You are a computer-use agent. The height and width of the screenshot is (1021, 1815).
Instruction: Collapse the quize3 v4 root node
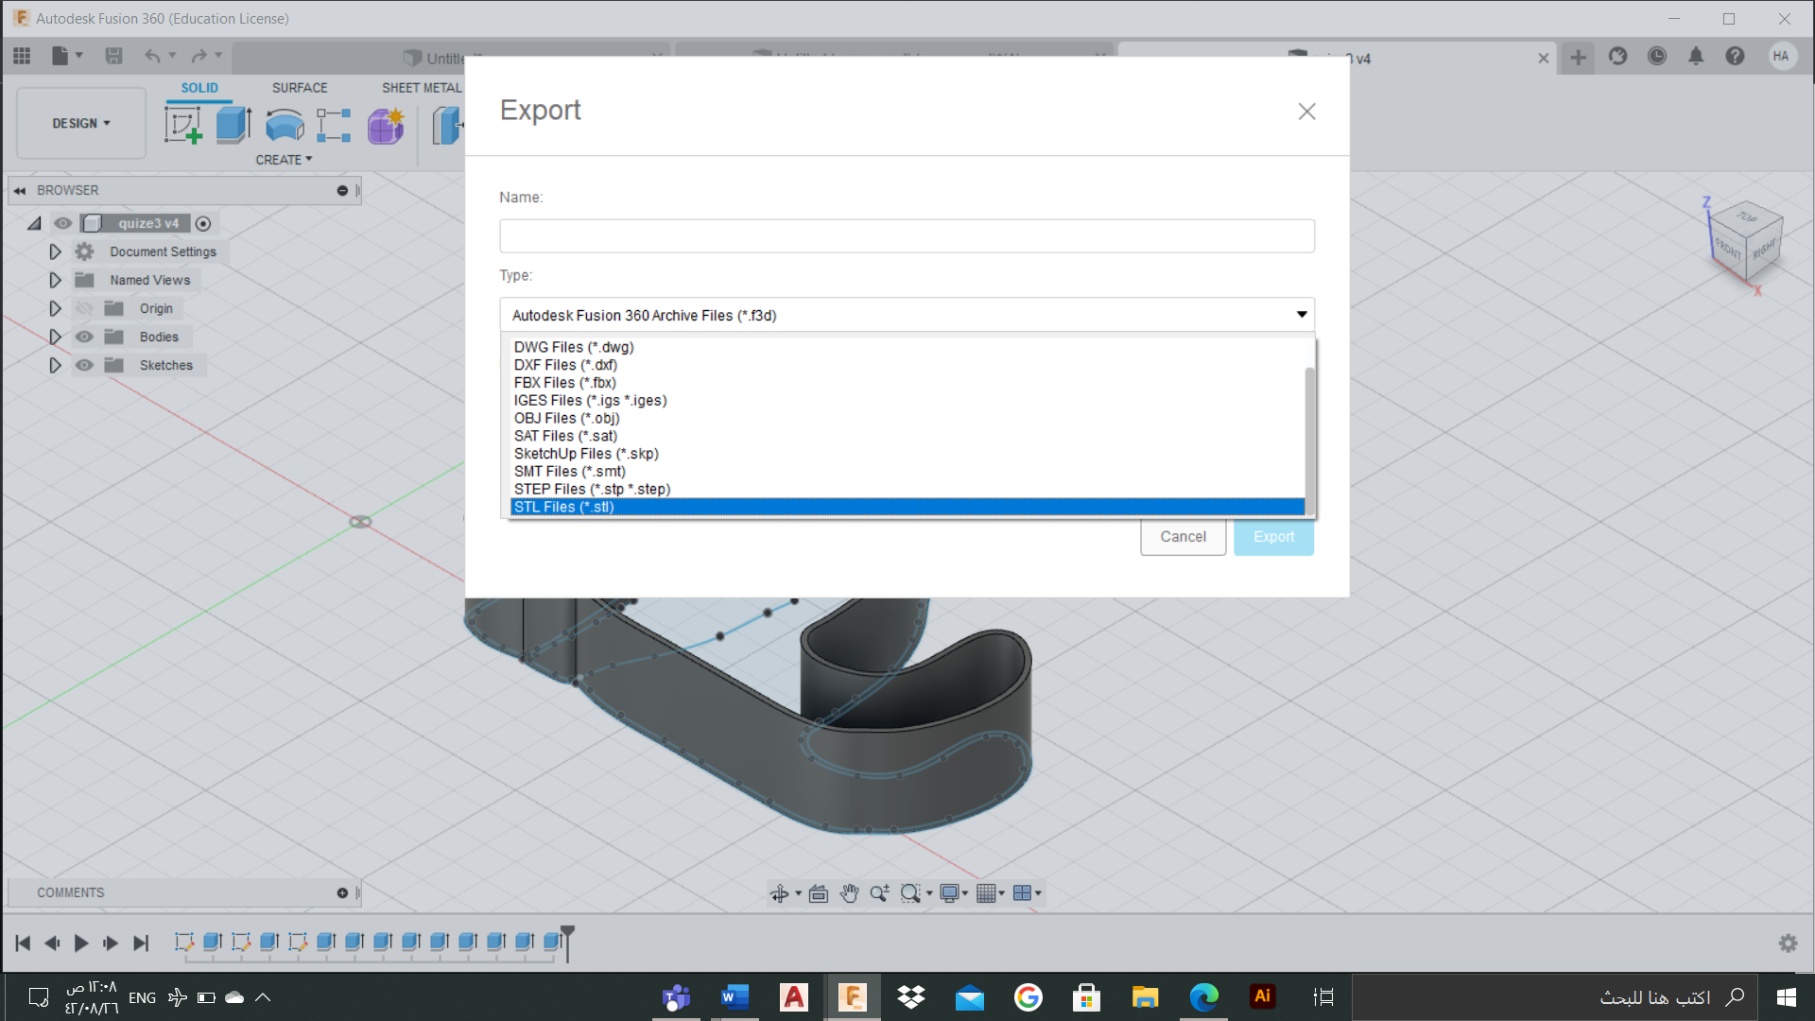click(35, 224)
